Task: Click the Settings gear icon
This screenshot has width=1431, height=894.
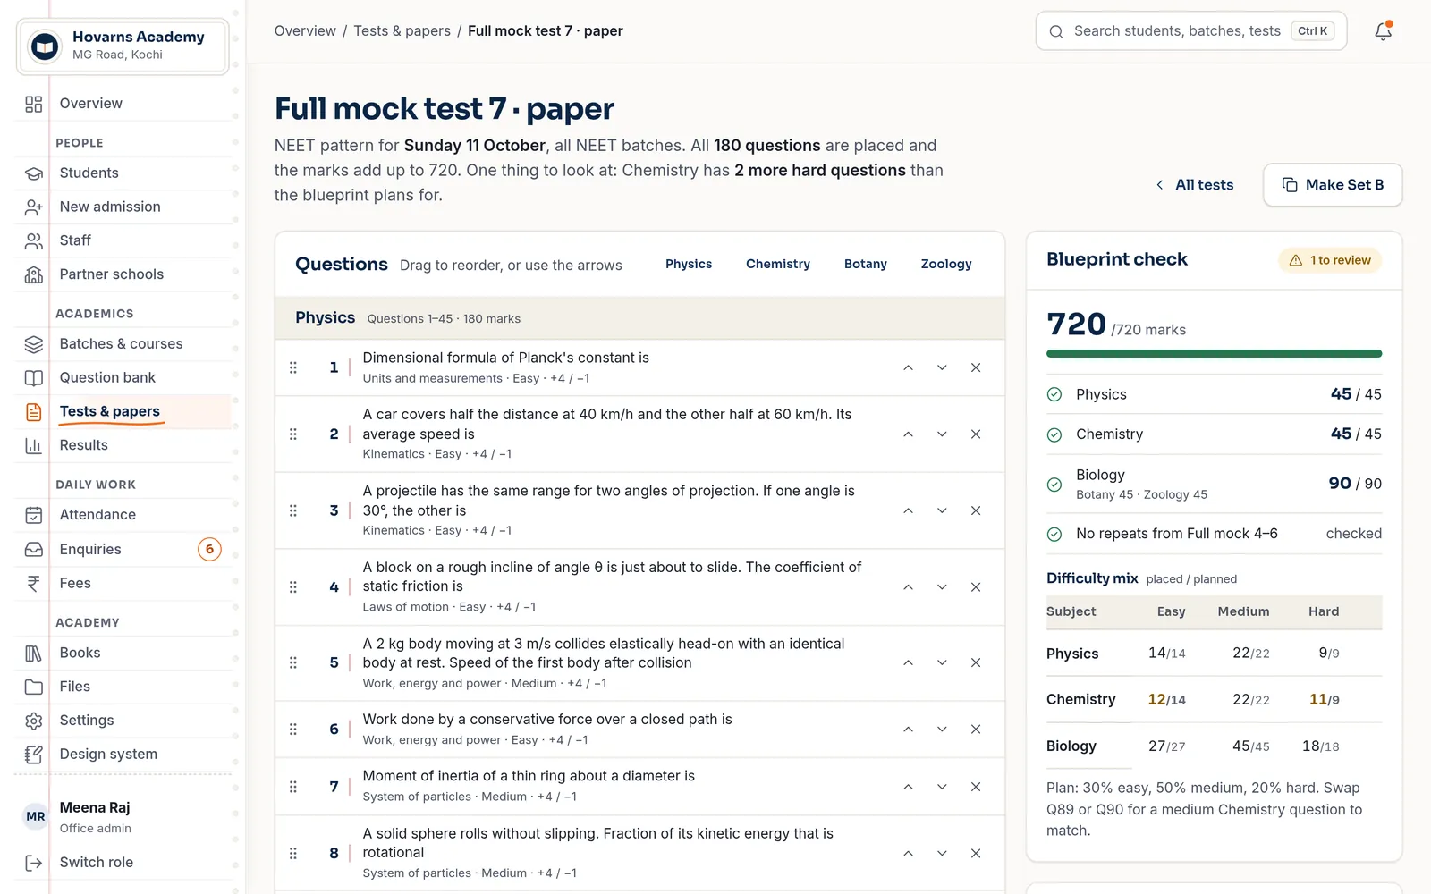Action: point(34,721)
